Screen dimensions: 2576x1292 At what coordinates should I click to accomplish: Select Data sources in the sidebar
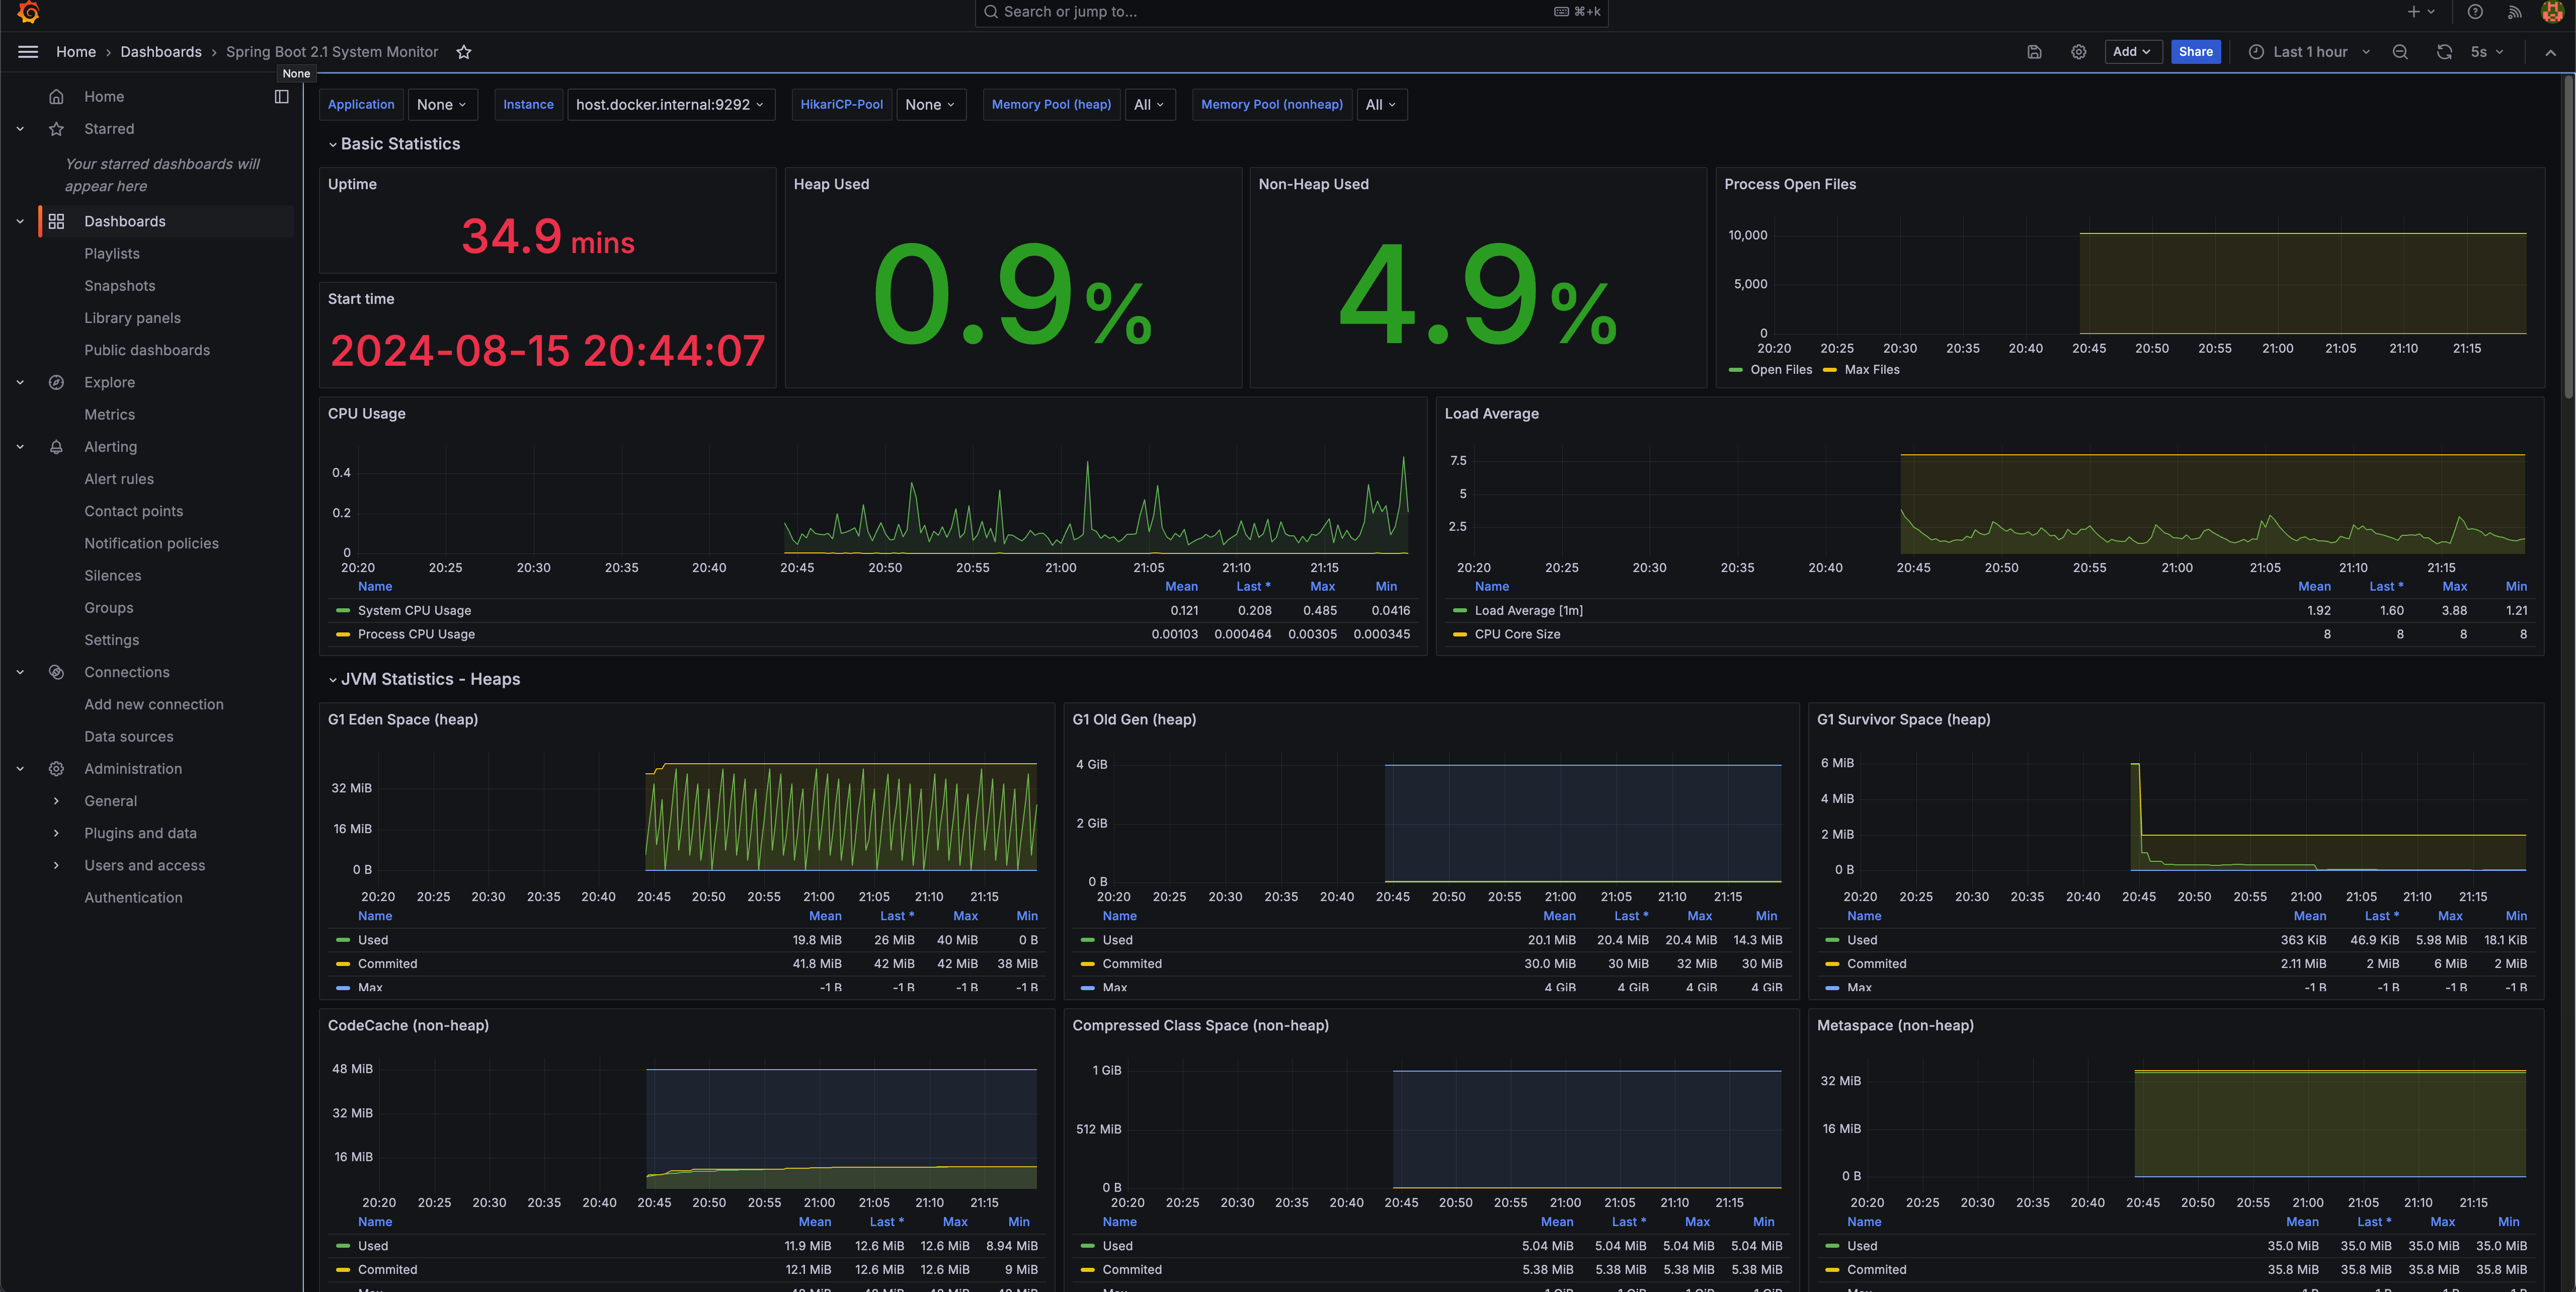[x=129, y=737]
